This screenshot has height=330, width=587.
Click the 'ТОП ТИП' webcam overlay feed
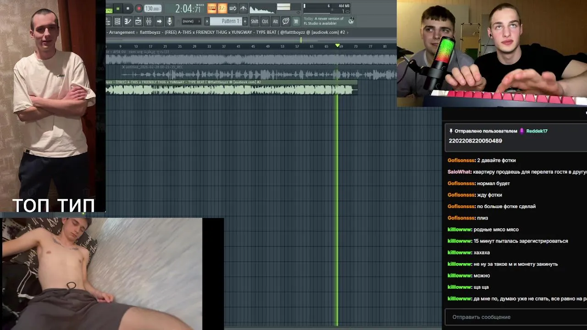[x=53, y=106]
